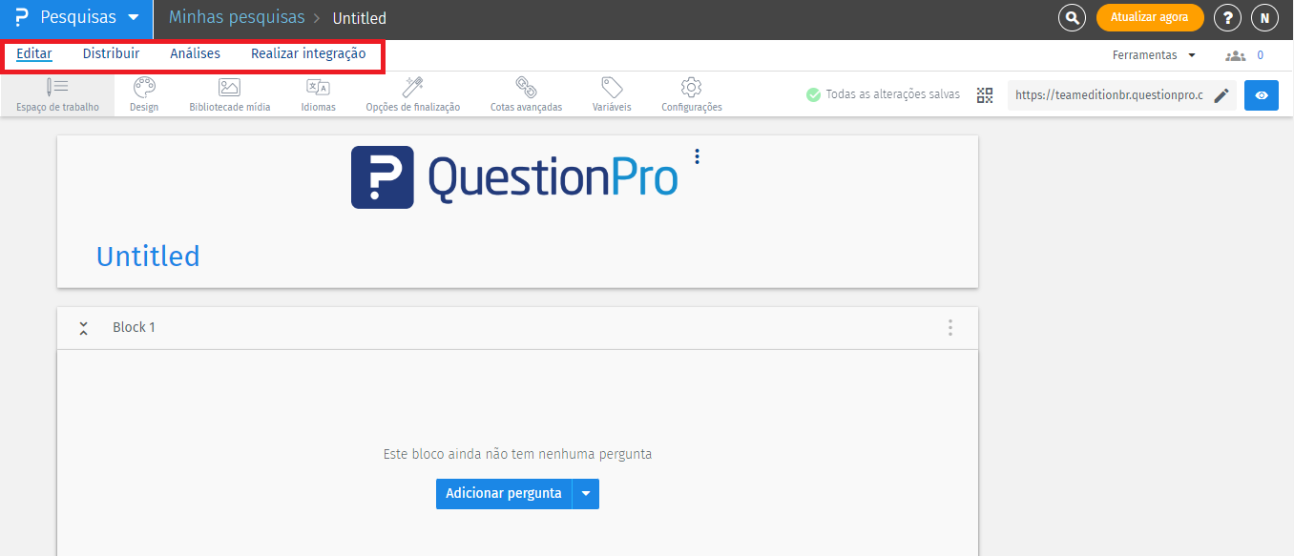Open the help question mark icon
Viewport: 1294px width, 556px height.
pos(1227,18)
